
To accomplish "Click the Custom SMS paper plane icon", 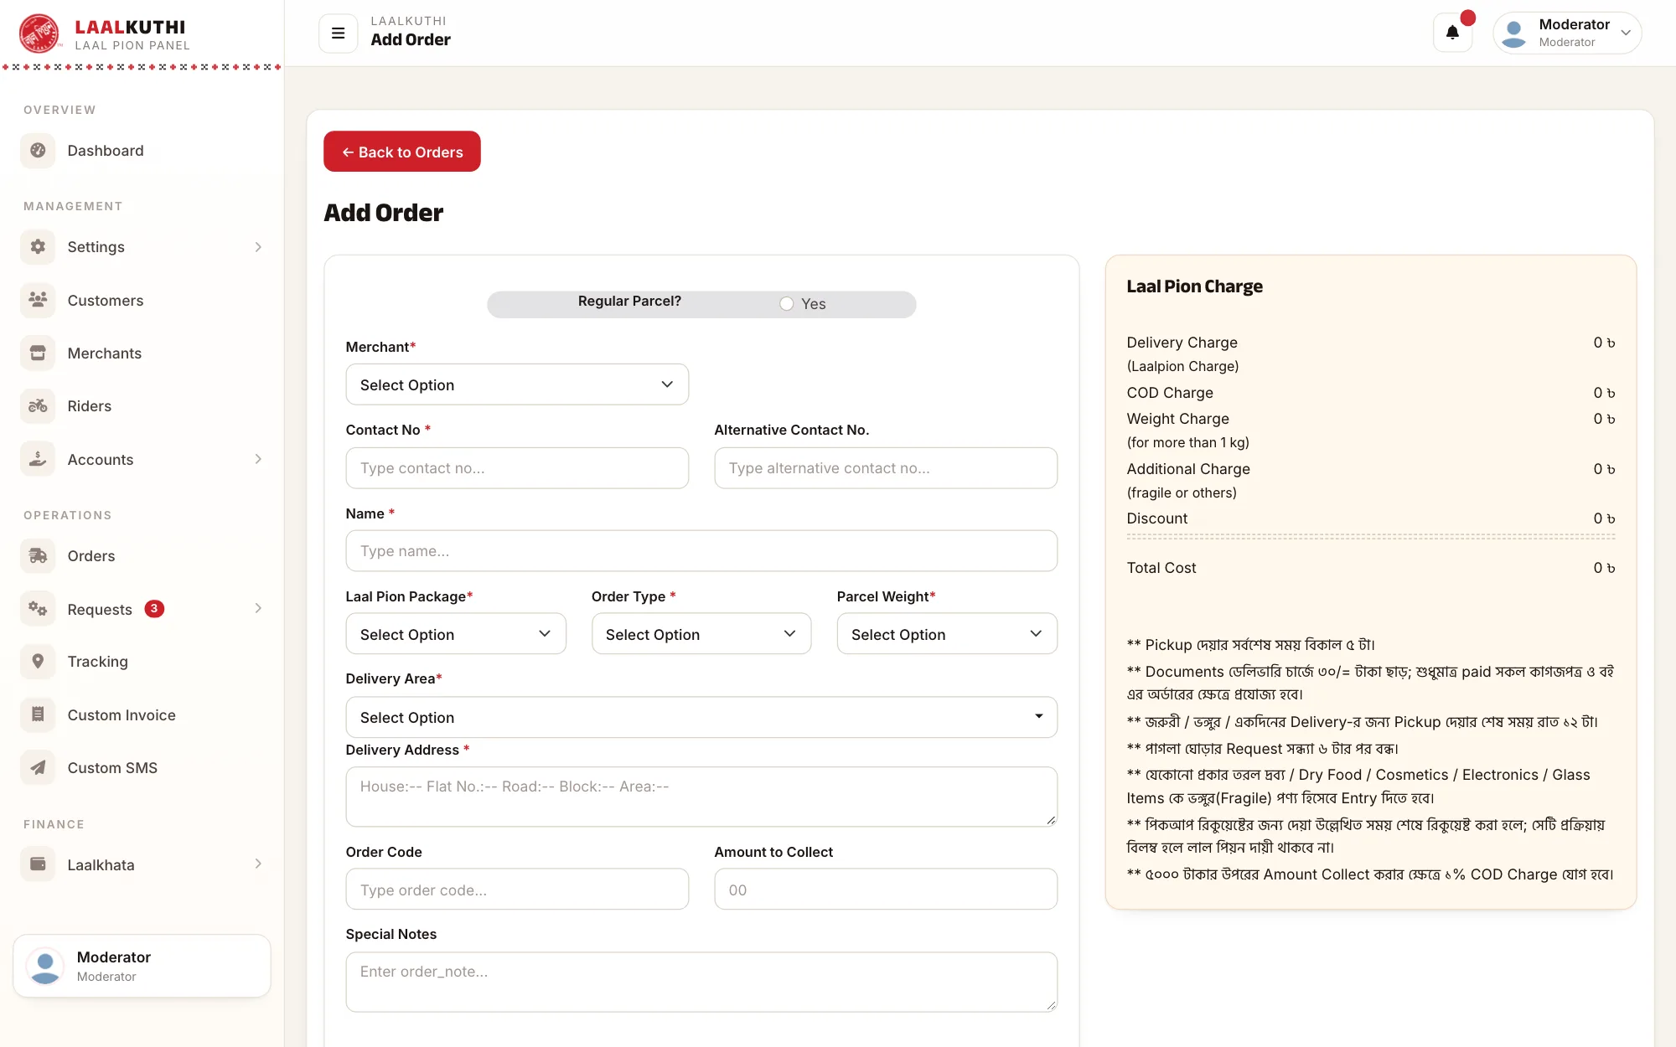I will [38, 768].
